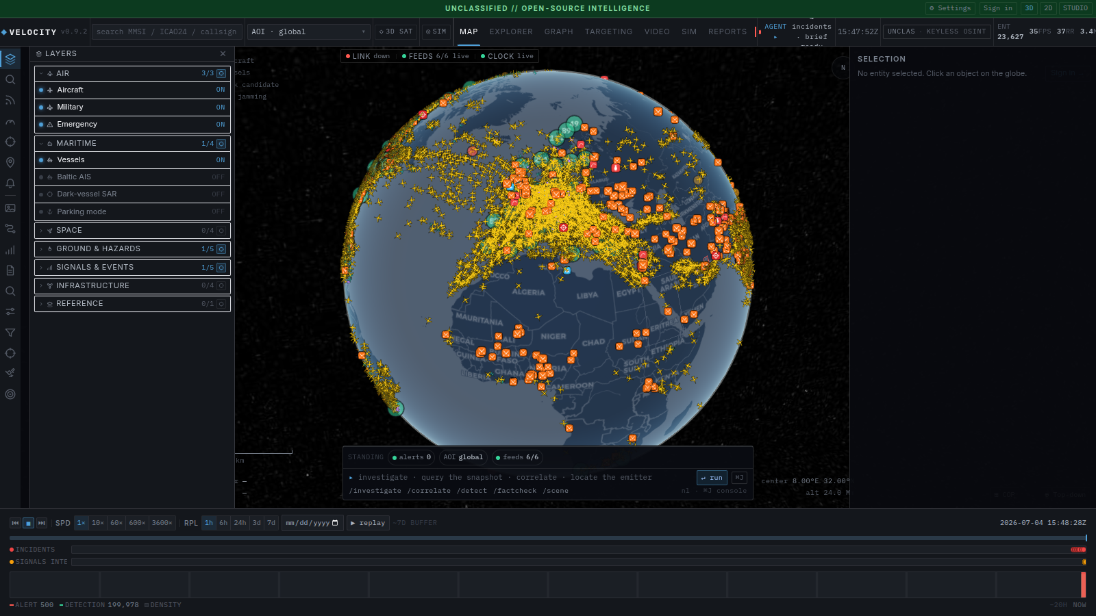Open the UNCLAS KEYLESS OSINT selector

(x=936, y=31)
